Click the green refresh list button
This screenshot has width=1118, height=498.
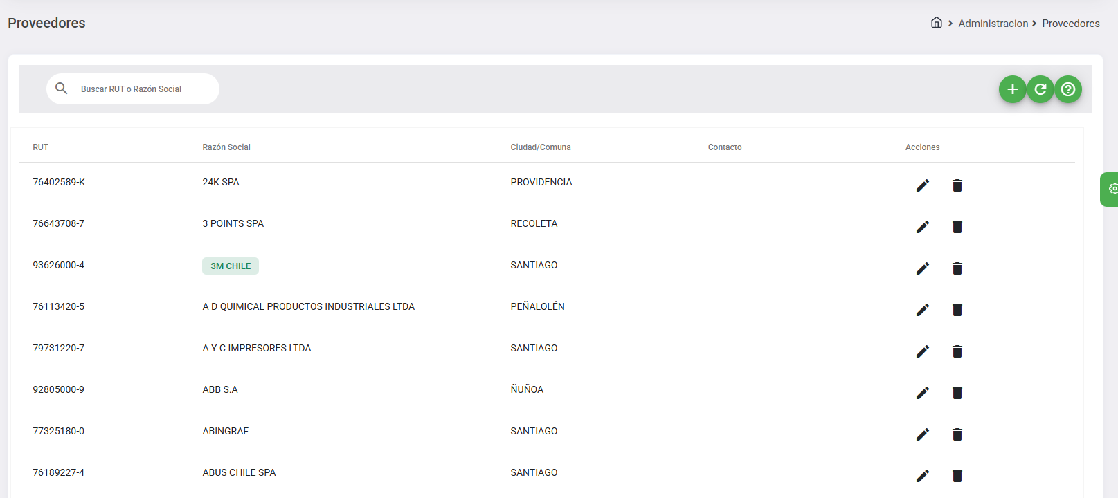[1040, 89]
